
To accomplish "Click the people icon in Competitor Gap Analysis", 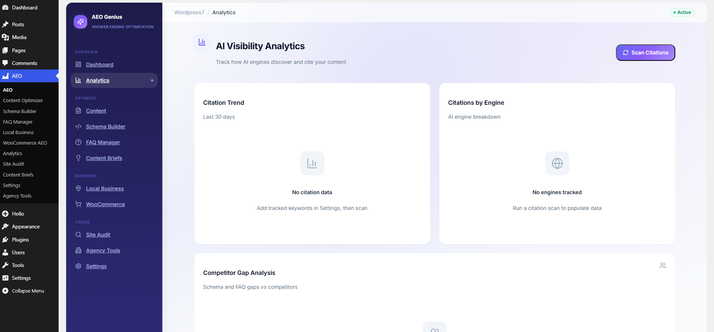I will pyautogui.click(x=663, y=266).
